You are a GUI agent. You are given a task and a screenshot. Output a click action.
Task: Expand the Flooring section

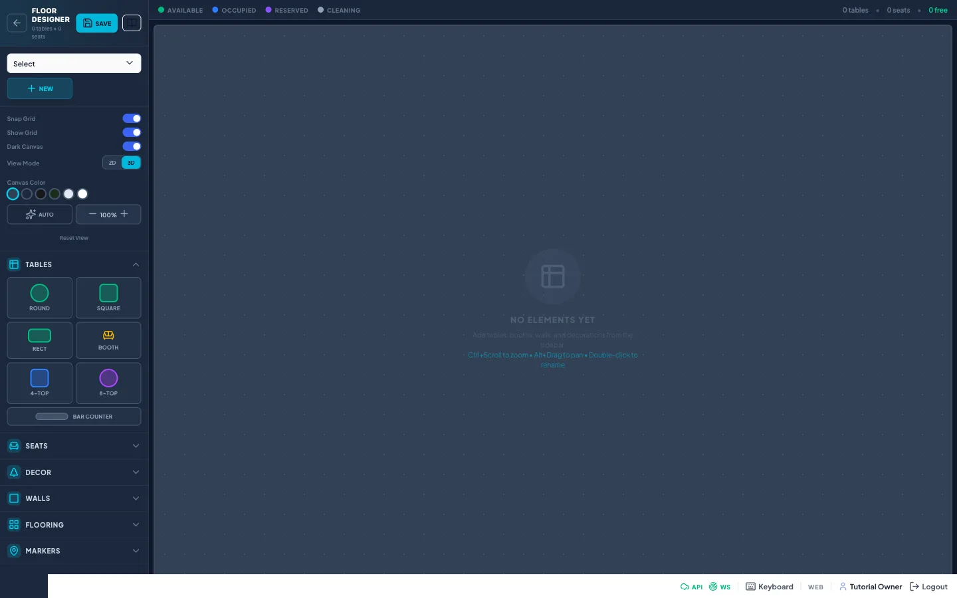click(x=74, y=525)
